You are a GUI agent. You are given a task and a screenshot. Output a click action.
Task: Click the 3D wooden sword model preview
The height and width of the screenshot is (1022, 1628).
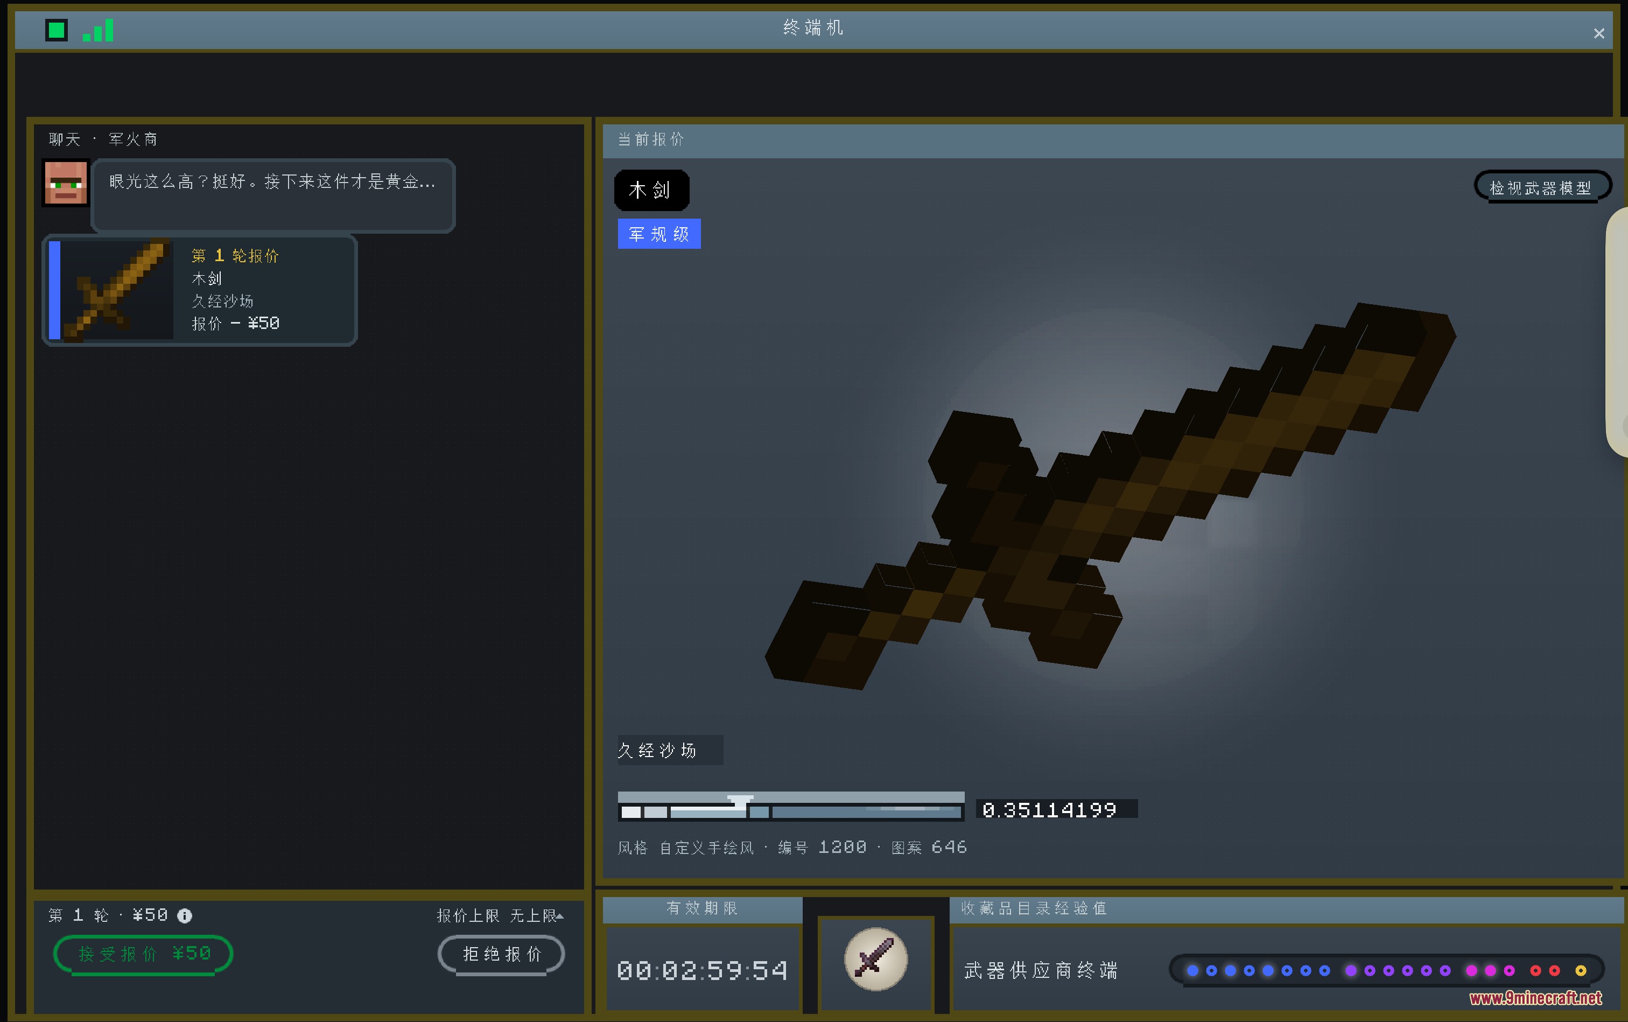click(x=1110, y=497)
